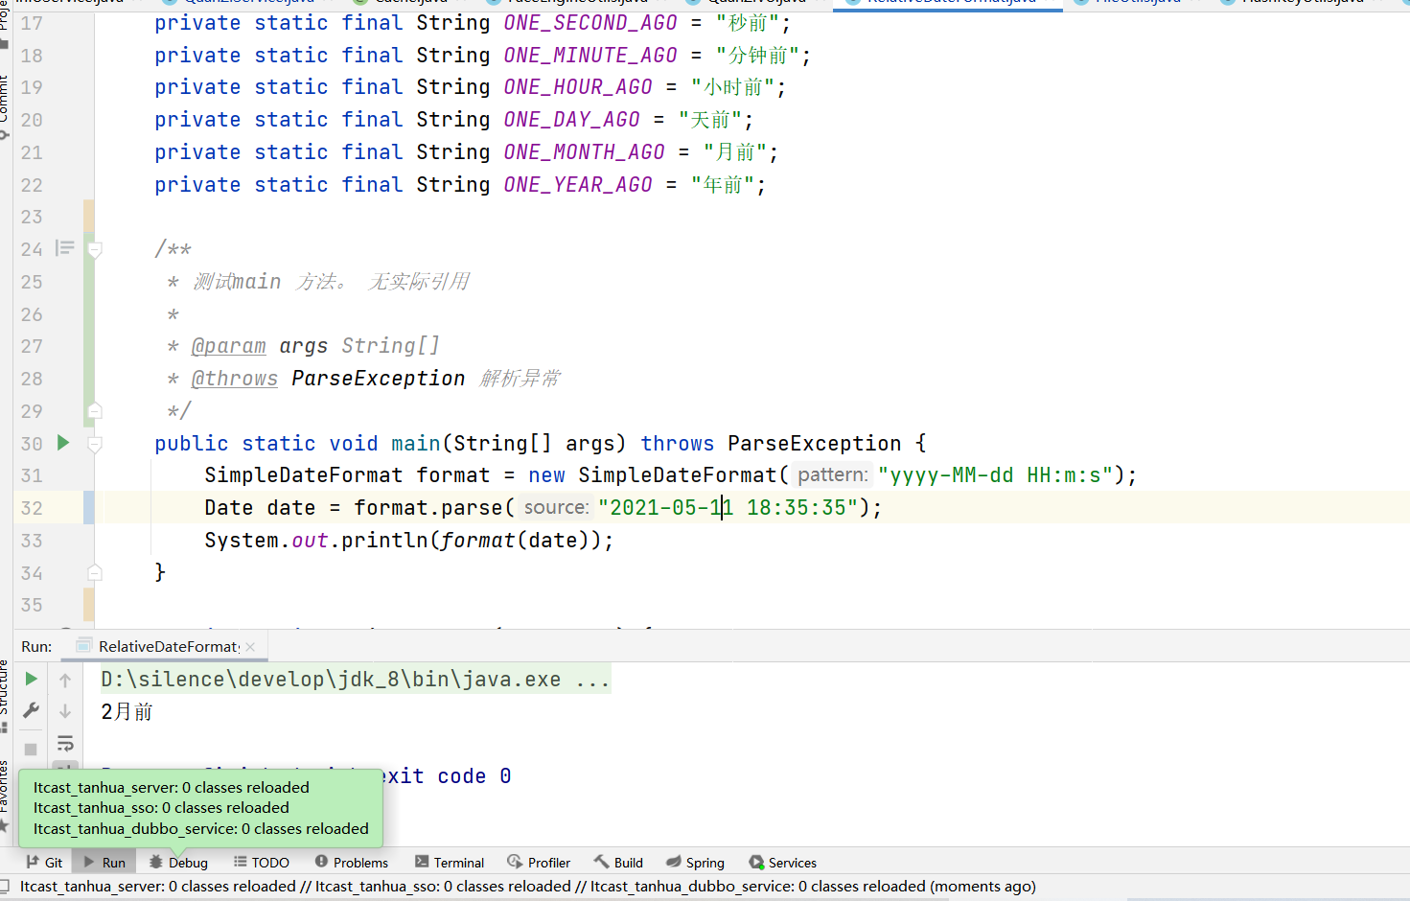The image size is (1410, 901).
Task: Open the Run tool window tab
Action: pos(104,863)
